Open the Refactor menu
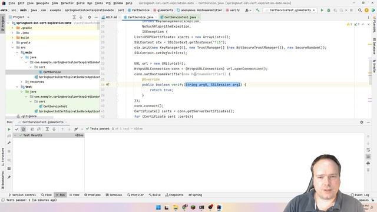This screenshot has height=212, width=377. pos(67,4)
